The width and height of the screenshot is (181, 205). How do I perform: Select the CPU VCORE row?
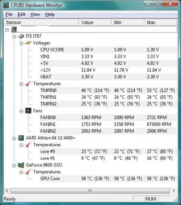point(108,50)
